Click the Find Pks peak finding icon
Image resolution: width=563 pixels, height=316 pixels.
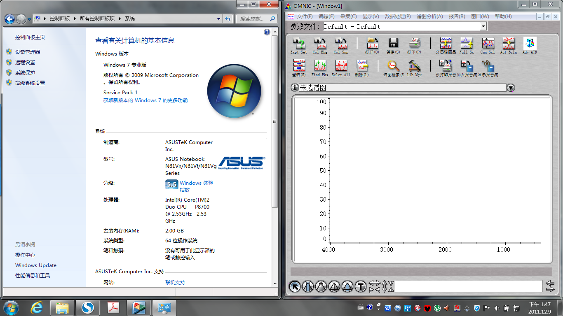tap(320, 68)
